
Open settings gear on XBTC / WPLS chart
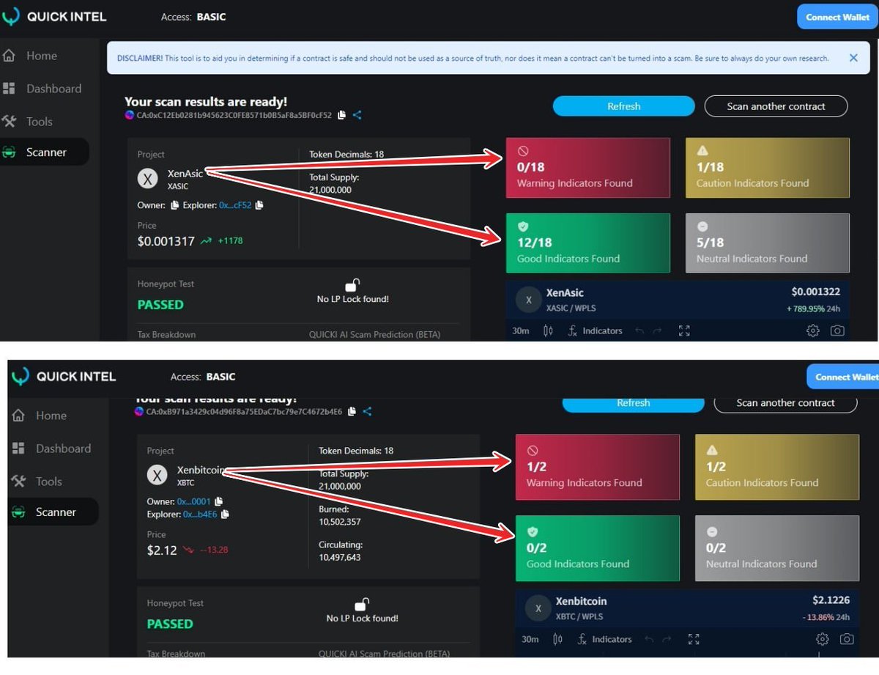pos(822,639)
